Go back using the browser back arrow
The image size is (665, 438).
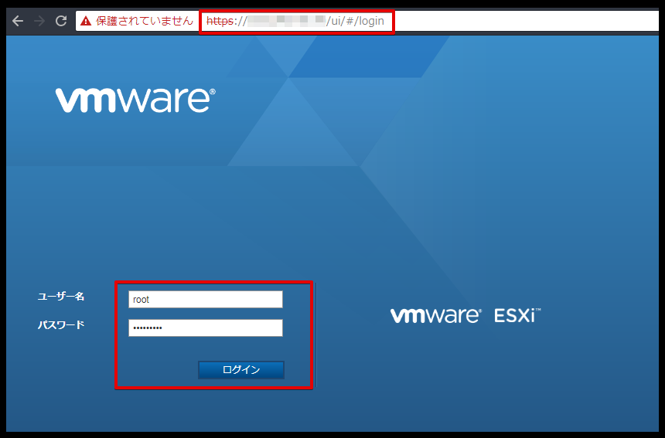pyautogui.click(x=18, y=21)
